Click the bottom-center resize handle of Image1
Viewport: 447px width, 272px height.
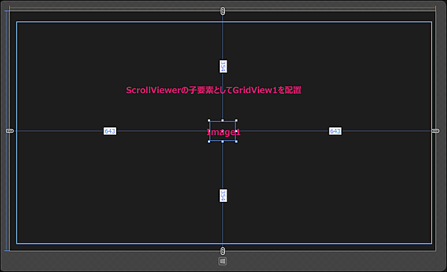(x=223, y=142)
